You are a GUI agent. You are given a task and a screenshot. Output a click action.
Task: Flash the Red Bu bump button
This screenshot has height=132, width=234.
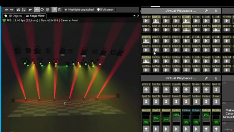tap(156, 89)
